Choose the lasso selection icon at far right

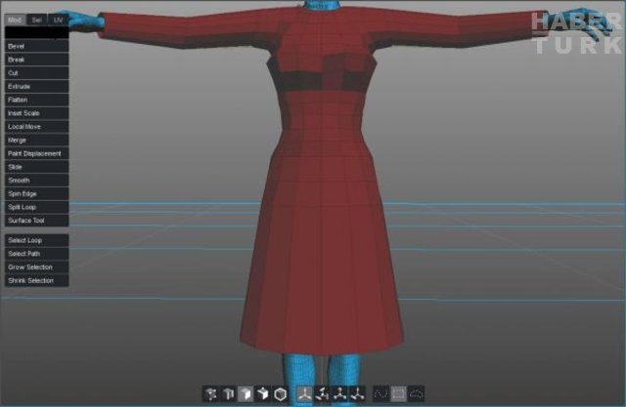pos(417,393)
